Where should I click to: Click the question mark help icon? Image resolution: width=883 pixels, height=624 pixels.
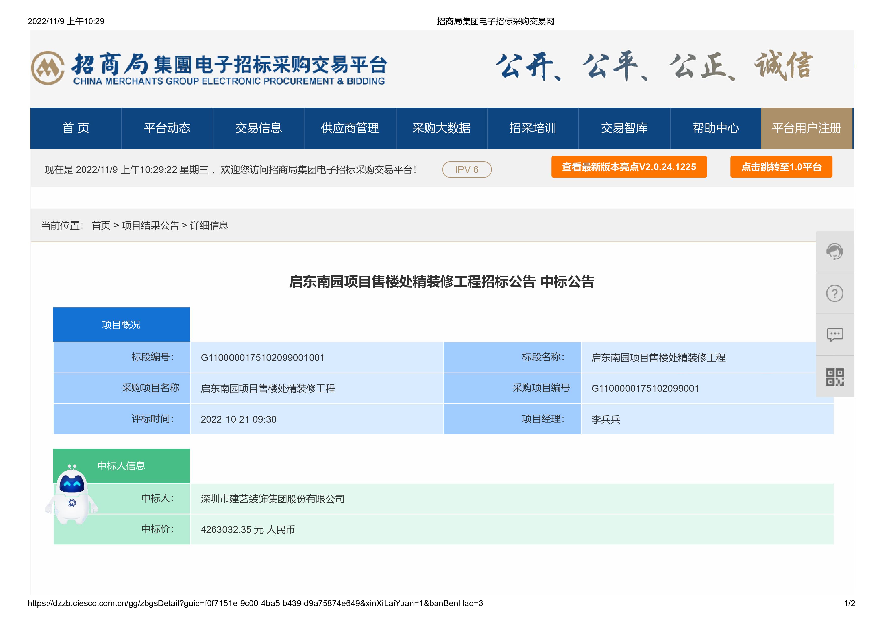(x=834, y=293)
